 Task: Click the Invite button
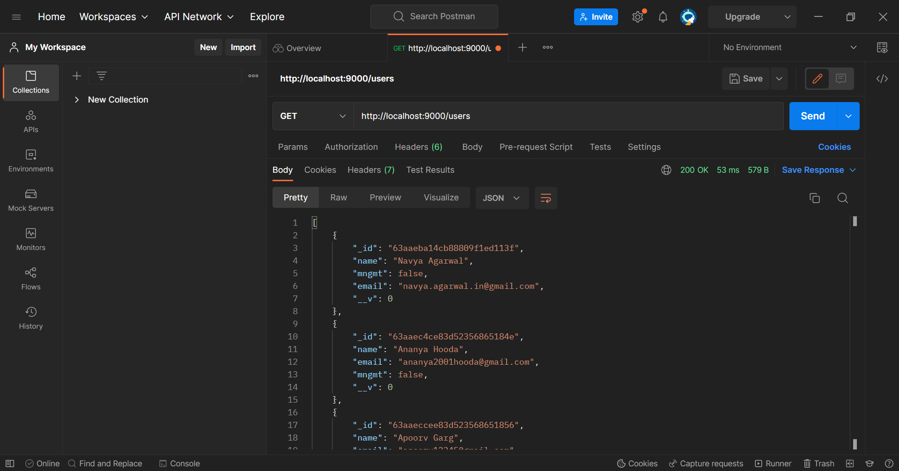coord(596,17)
